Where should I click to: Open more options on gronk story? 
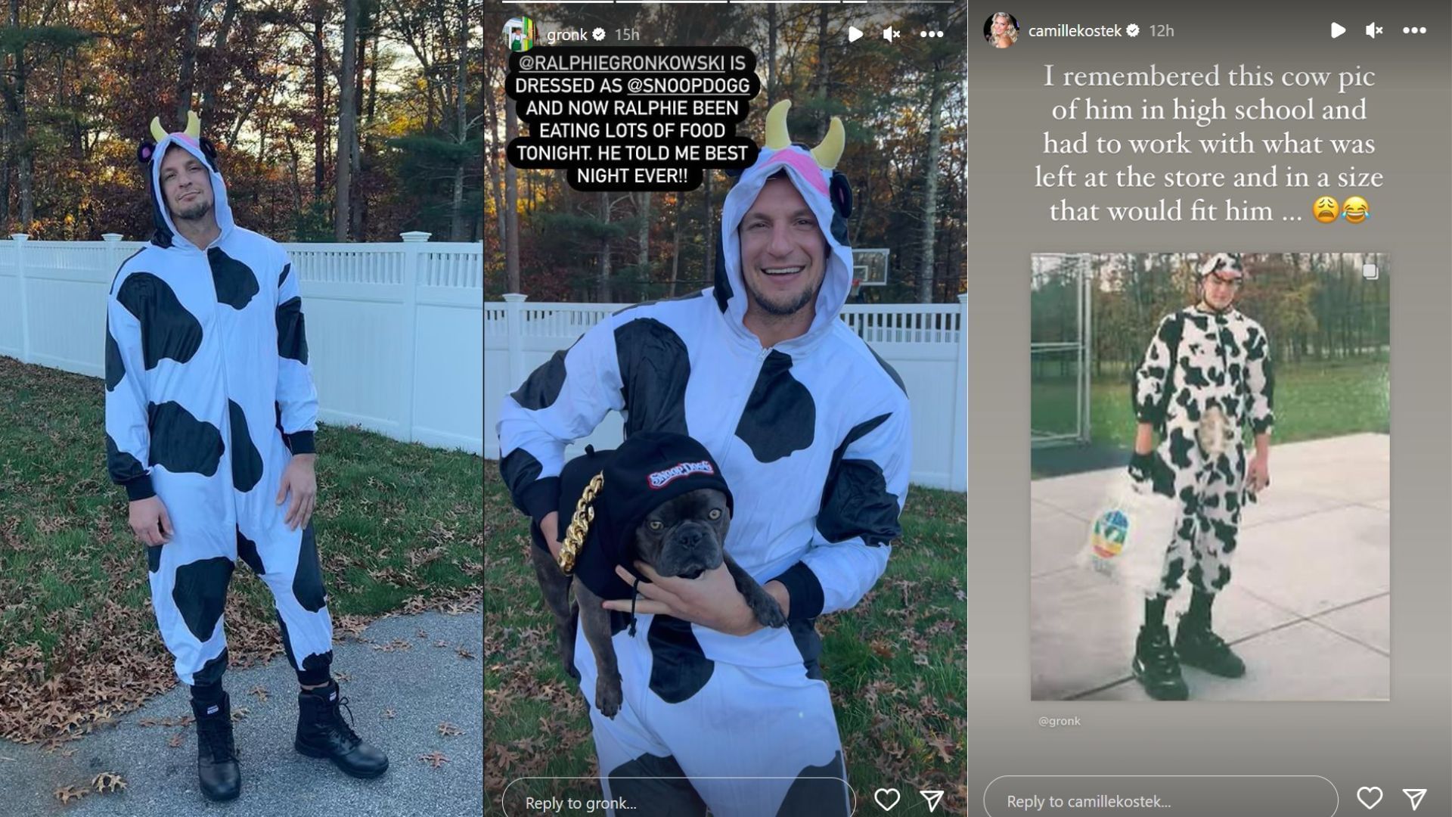pos(932,34)
